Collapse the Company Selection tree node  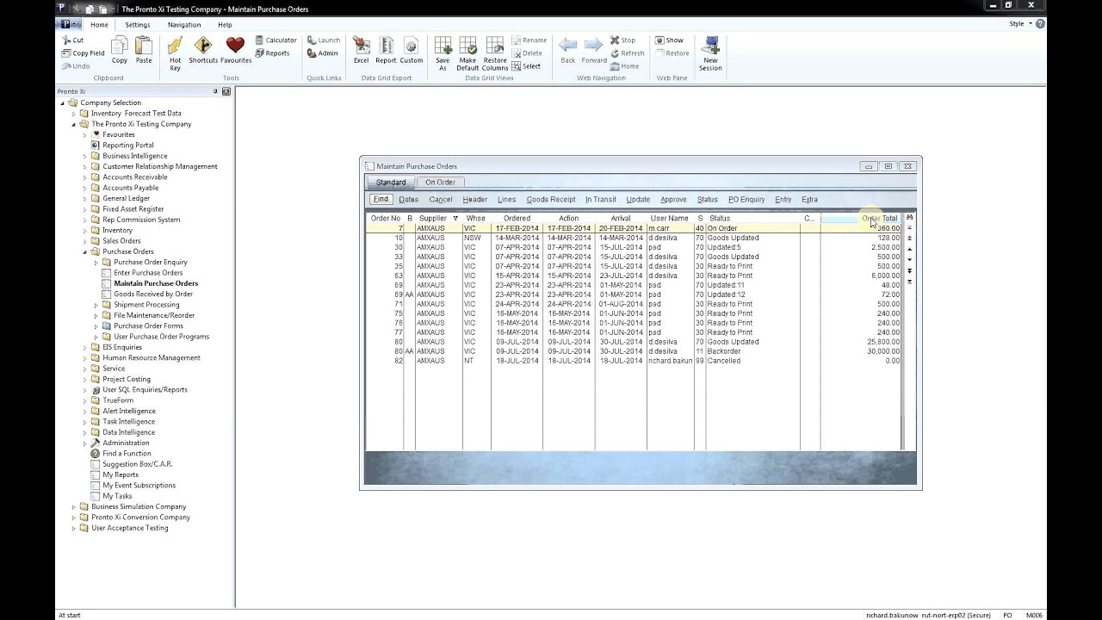(x=62, y=102)
